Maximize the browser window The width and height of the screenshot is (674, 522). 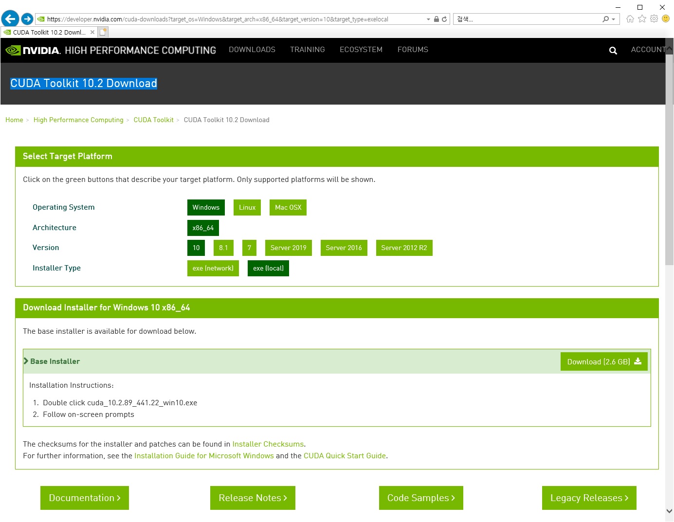[640, 7]
